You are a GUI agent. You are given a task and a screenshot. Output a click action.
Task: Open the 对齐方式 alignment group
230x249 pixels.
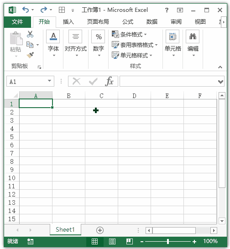(76, 43)
